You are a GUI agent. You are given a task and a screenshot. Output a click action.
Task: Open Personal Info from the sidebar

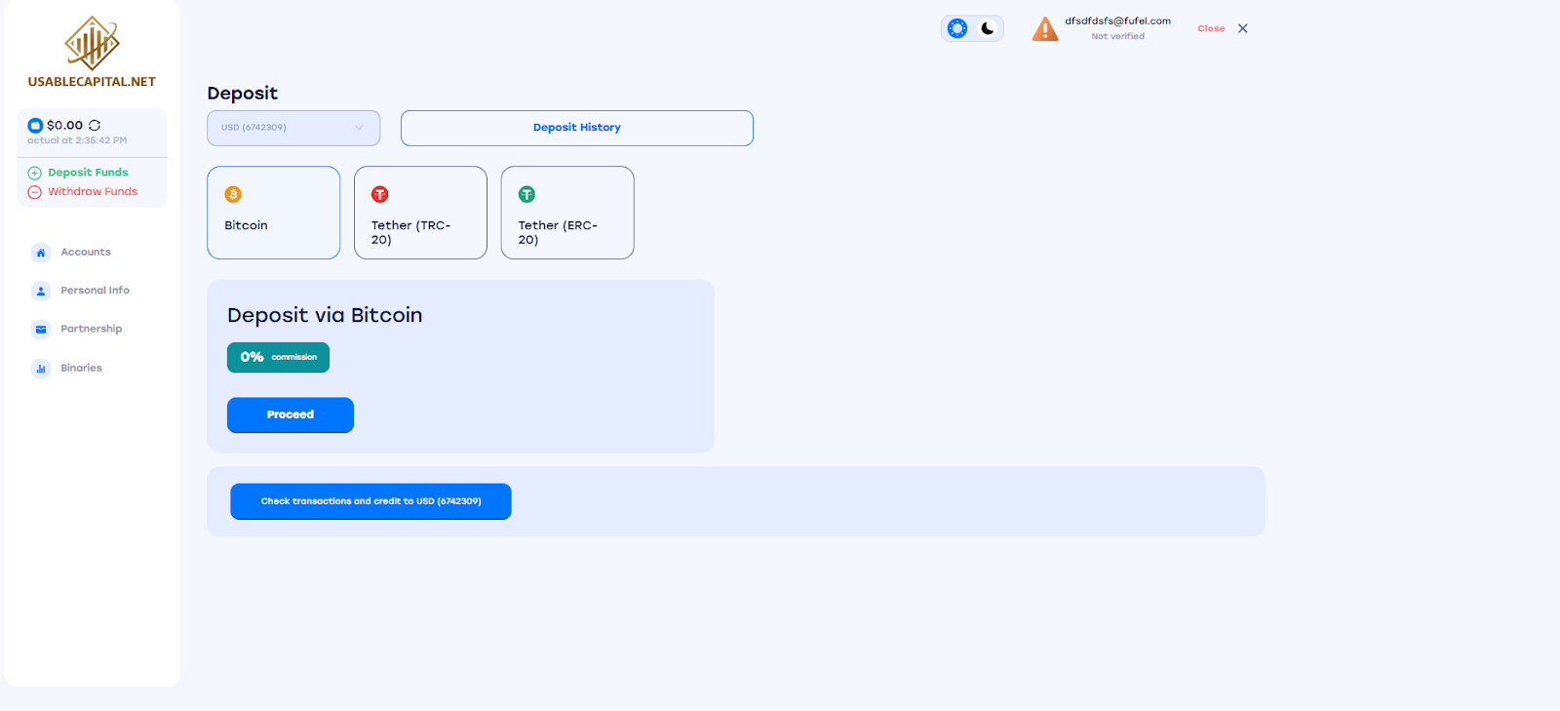click(95, 291)
